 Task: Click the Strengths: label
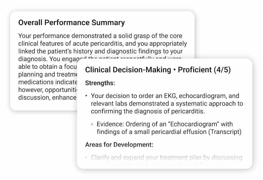(100, 83)
